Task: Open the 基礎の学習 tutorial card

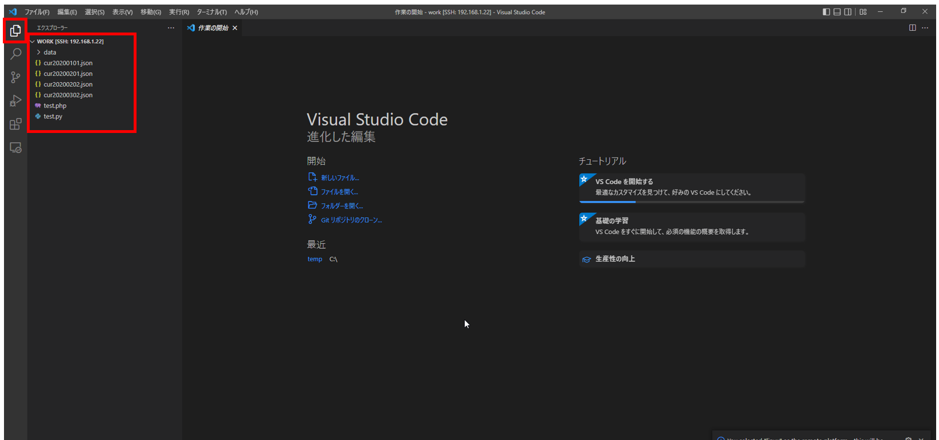Action: pyautogui.click(x=692, y=227)
